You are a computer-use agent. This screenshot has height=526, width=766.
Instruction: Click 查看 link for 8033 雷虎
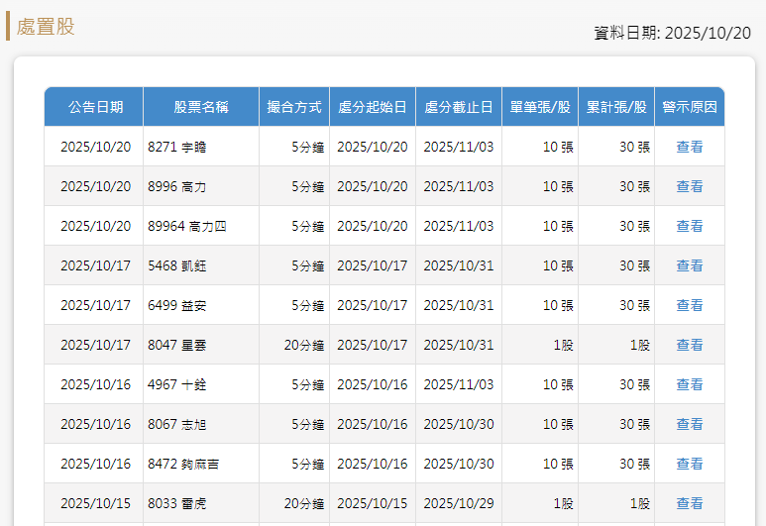pyautogui.click(x=689, y=503)
